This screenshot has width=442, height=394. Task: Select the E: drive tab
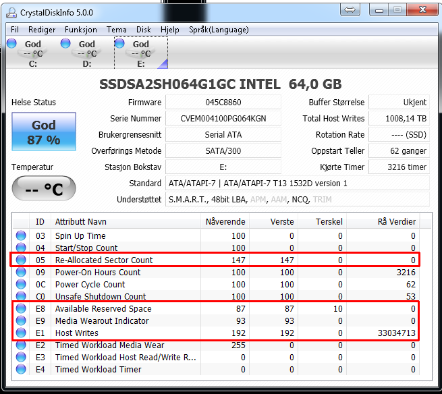point(141,53)
